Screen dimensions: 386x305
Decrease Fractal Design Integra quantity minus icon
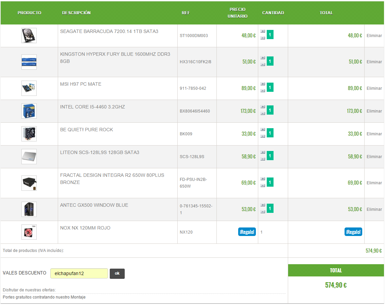point(263,186)
